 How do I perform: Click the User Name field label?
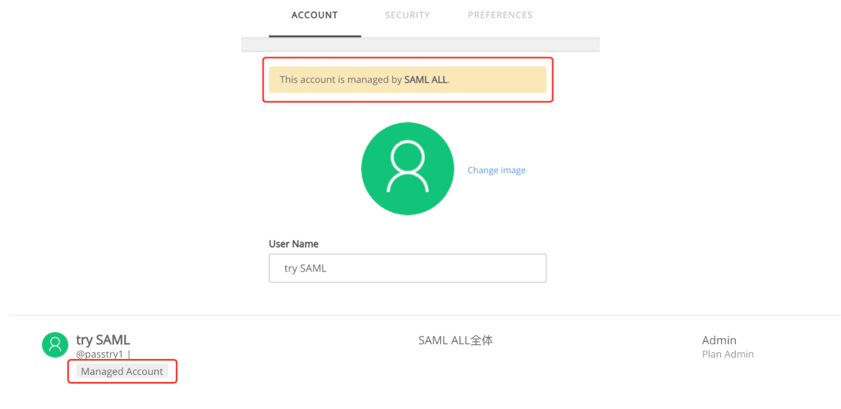(x=294, y=244)
